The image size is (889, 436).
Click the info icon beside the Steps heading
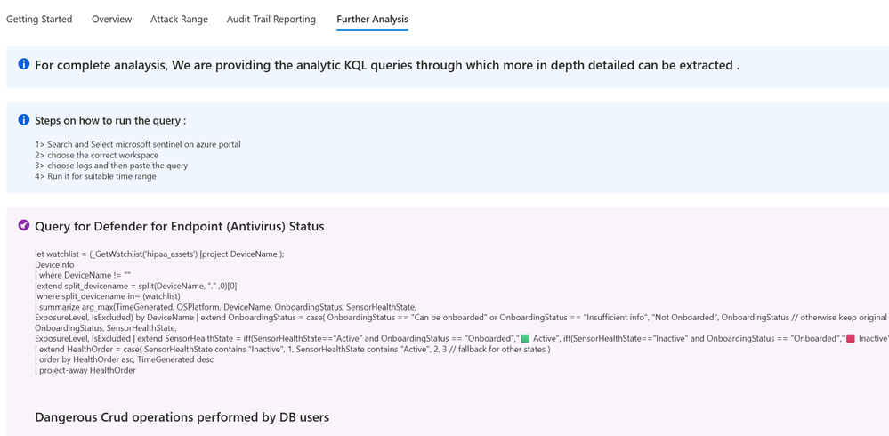tap(24, 119)
